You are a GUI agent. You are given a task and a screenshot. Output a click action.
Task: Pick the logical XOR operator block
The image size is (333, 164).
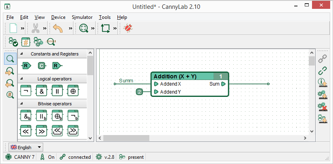pos(73,91)
